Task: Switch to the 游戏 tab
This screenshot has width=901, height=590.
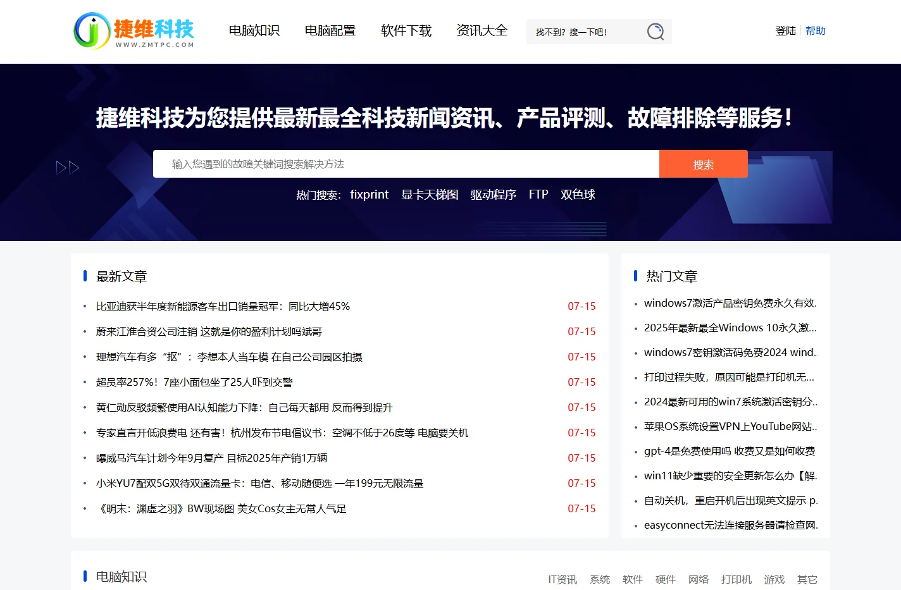Action: tap(774, 579)
